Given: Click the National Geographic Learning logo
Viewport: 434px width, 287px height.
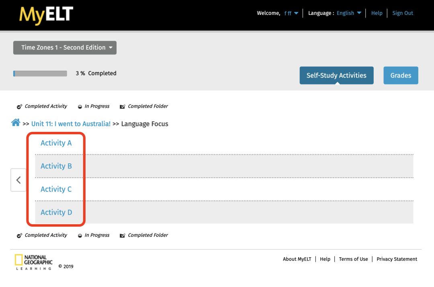Looking at the screenshot, I should coord(33,262).
